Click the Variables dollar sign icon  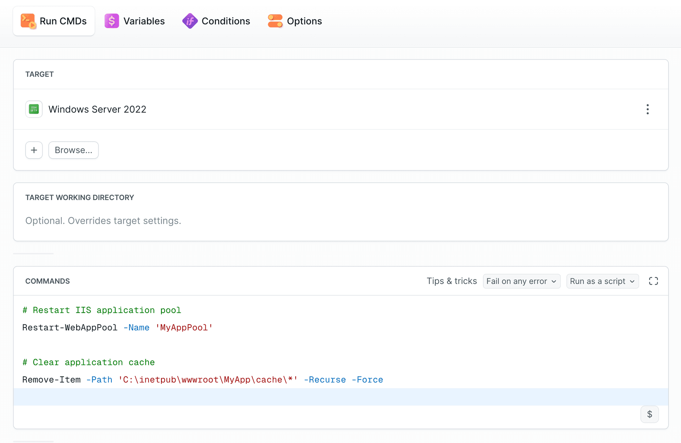[x=112, y=21]
